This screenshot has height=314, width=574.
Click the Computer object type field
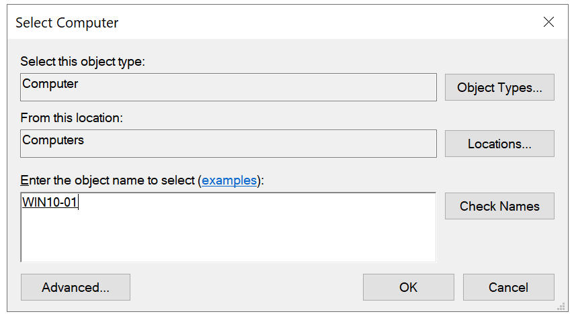tap(229, 87)
